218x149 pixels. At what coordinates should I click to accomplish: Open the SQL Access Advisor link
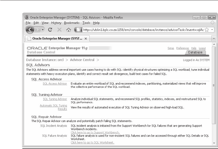pos(55,84)
